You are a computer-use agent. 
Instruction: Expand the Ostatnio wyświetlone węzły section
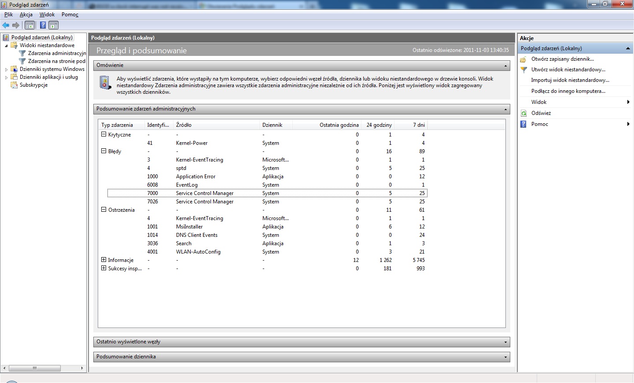tap(505, 342)
